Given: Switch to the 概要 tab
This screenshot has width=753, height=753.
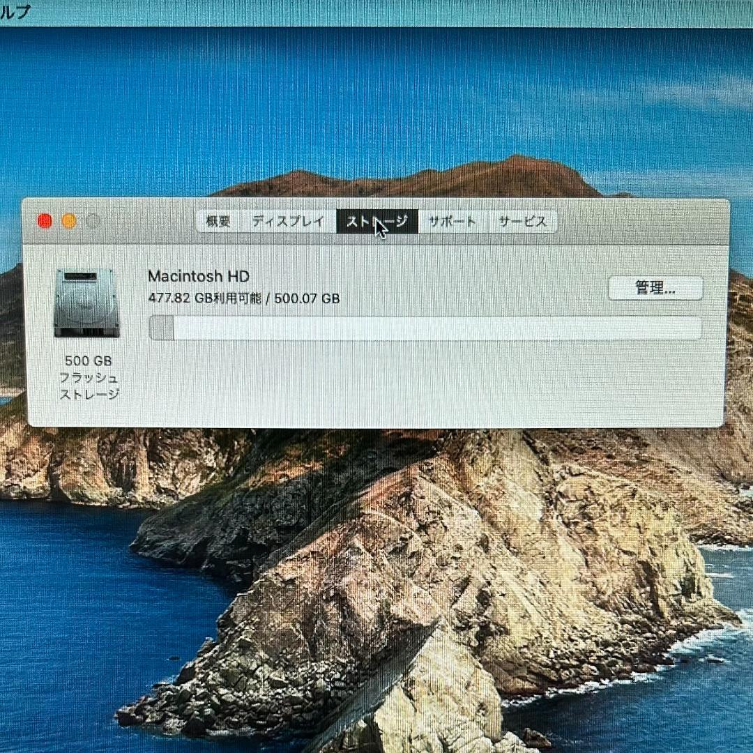Looking at the screenshot, I should coord(218,222).
